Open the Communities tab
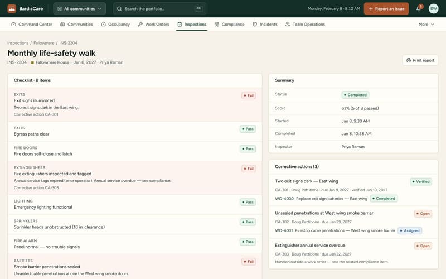Screen dimensions: 446x279 pos(76,24)
